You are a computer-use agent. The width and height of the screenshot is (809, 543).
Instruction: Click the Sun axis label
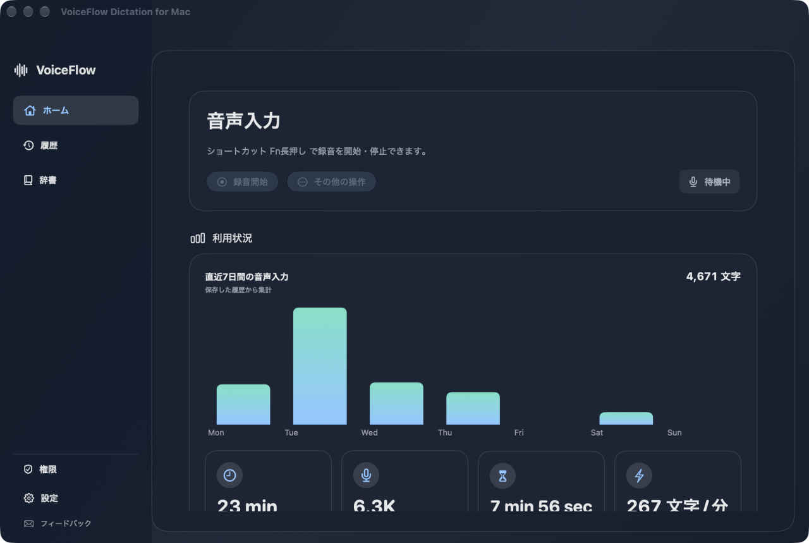(x=674, y=433)
